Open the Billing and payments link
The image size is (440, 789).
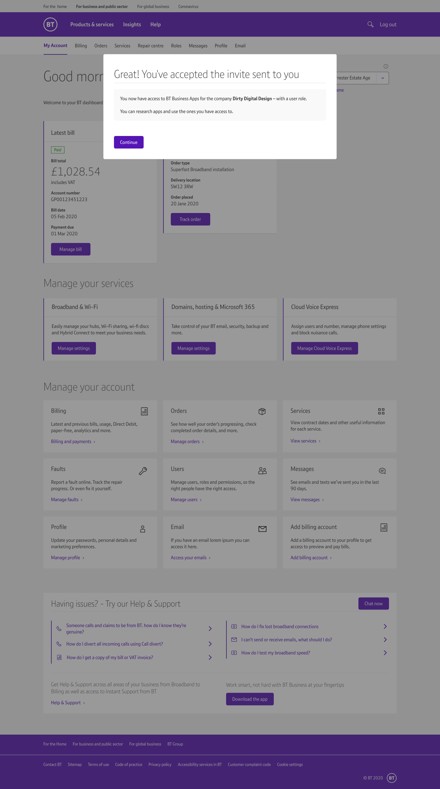[x=73, y=441]
